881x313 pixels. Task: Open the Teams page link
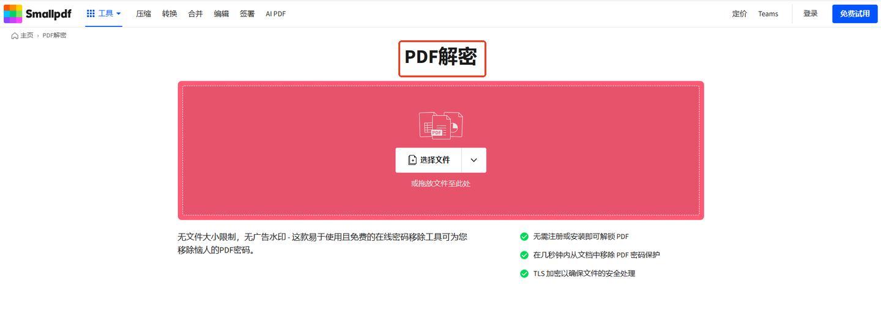point(768,13)
